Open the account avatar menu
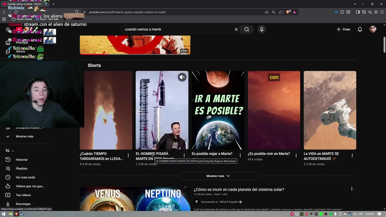386x217 pixels. [373, 29]
